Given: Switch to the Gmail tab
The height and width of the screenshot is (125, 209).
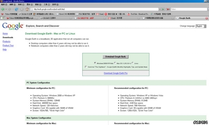Looking at the screenshot, I should [124, 18].
